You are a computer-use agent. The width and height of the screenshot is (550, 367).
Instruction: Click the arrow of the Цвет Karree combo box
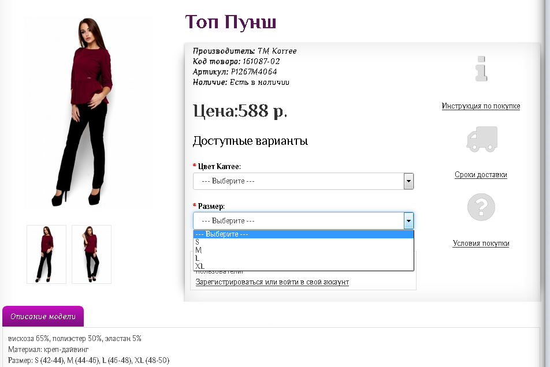tap(408, 181)
